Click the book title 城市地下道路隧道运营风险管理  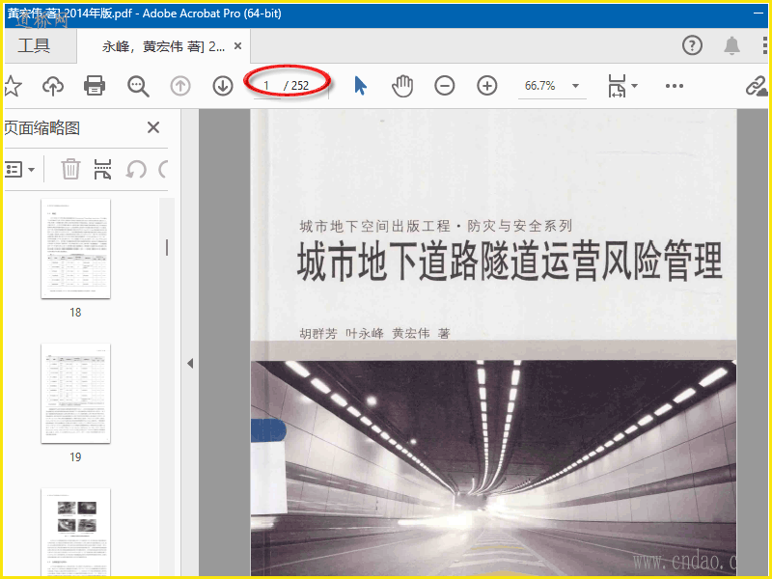pos(510,261)
